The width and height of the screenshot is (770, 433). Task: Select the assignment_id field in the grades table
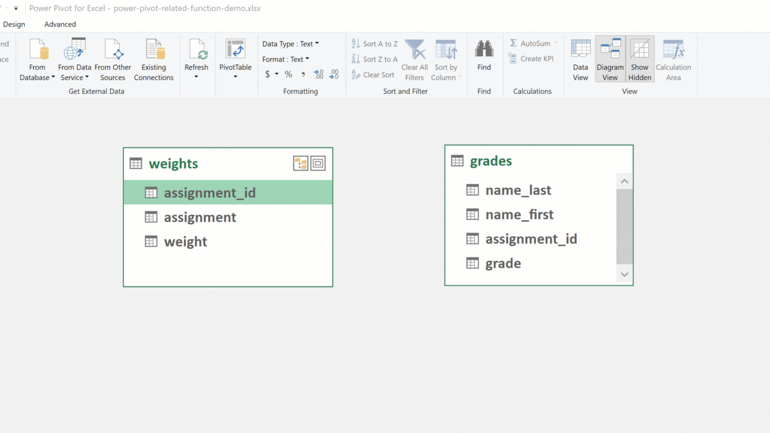[x=531, y=239]
